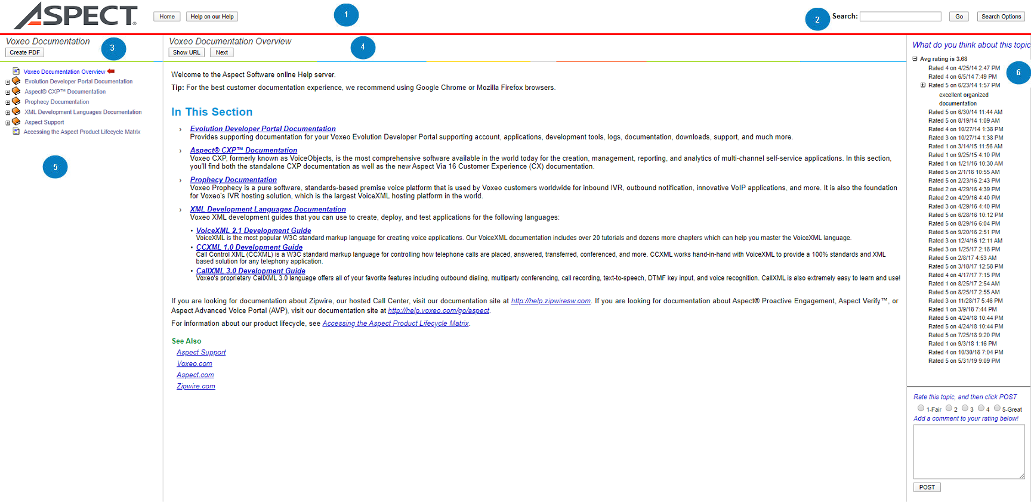Expand the Prophecy Documentation tree node
This screenshot has width=1031, height=504.
pos(8,102)
